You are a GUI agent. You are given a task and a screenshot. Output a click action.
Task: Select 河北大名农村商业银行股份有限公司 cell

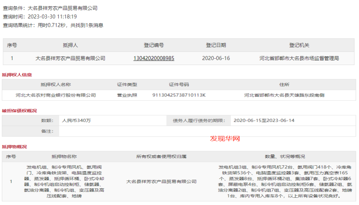pyautogui.click(x=56, y=95)
